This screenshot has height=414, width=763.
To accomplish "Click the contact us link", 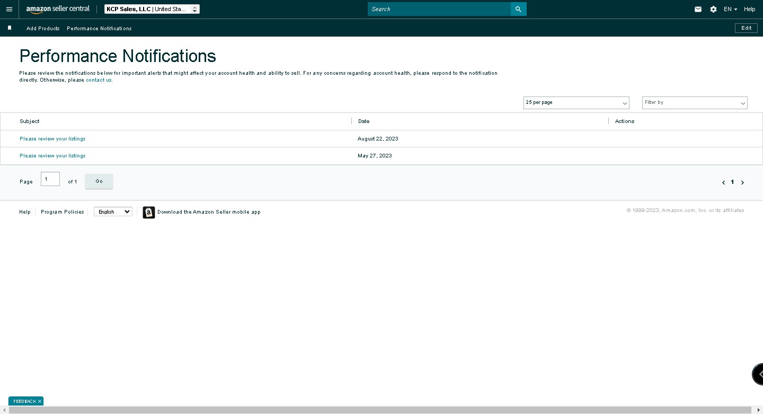I will click(99, 80).
